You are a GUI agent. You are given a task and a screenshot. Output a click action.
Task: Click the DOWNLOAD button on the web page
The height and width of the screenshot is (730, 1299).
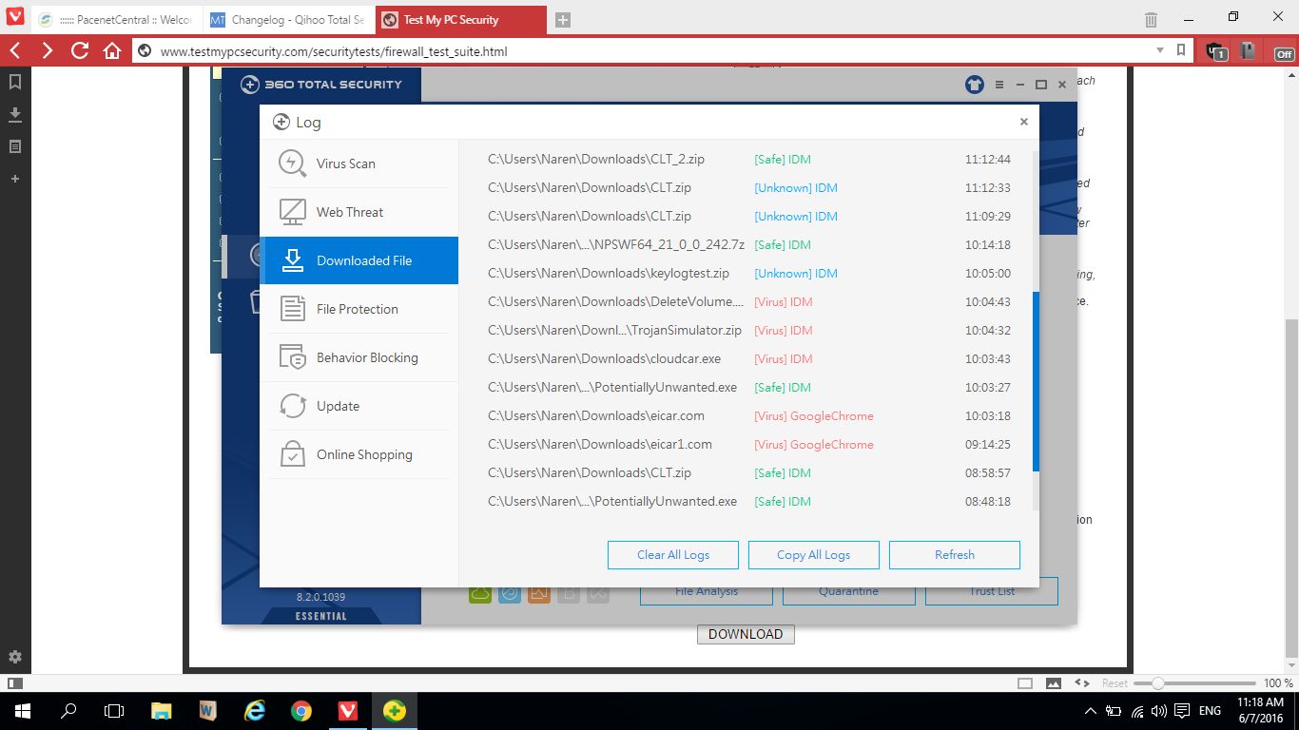coord(746,634)
